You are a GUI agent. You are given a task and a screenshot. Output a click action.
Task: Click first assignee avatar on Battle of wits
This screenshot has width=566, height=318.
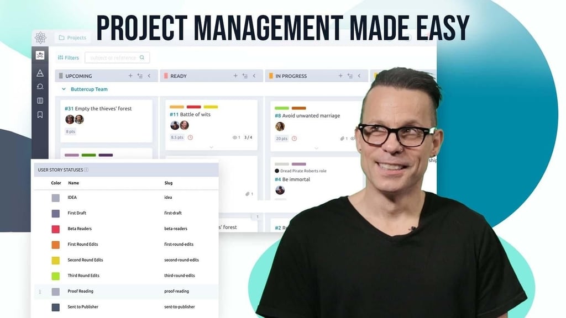click(175, 125)
